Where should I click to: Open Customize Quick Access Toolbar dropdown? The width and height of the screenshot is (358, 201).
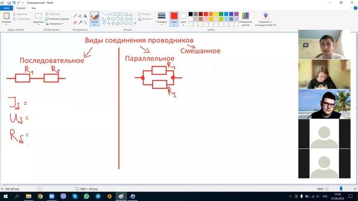point(23,3)
